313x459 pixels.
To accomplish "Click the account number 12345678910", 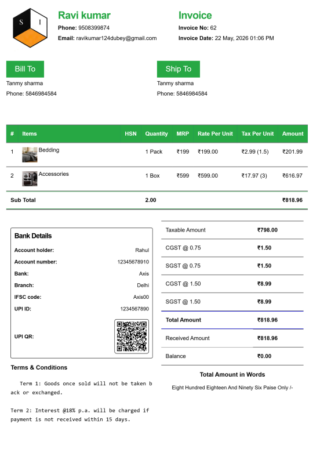I will click(x=133, y=262).
